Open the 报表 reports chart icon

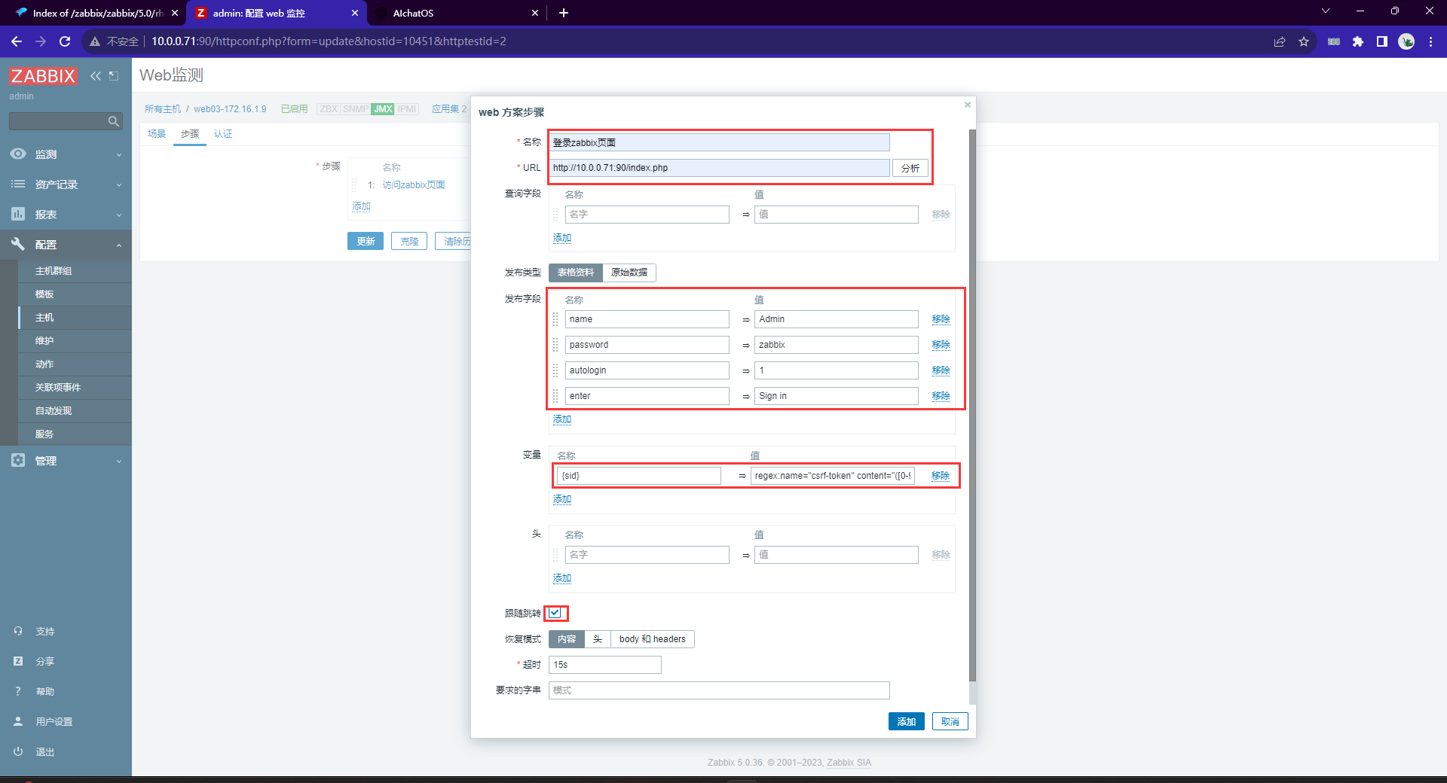(x=18, y=214)
